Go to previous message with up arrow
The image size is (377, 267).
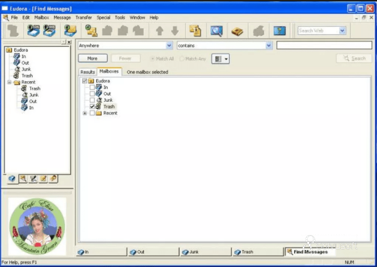pyautogui.click(x=160, y=31)
